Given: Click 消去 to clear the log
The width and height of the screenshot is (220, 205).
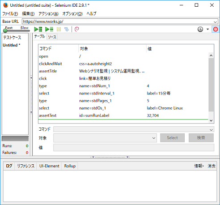Looking at the screenshot, I should (212, 166).
